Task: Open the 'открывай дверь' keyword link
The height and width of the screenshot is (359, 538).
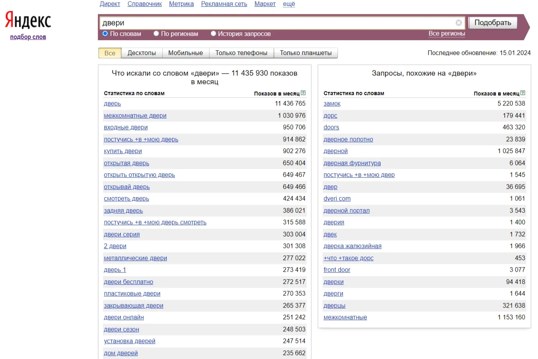Action: (x=127, y=187)
